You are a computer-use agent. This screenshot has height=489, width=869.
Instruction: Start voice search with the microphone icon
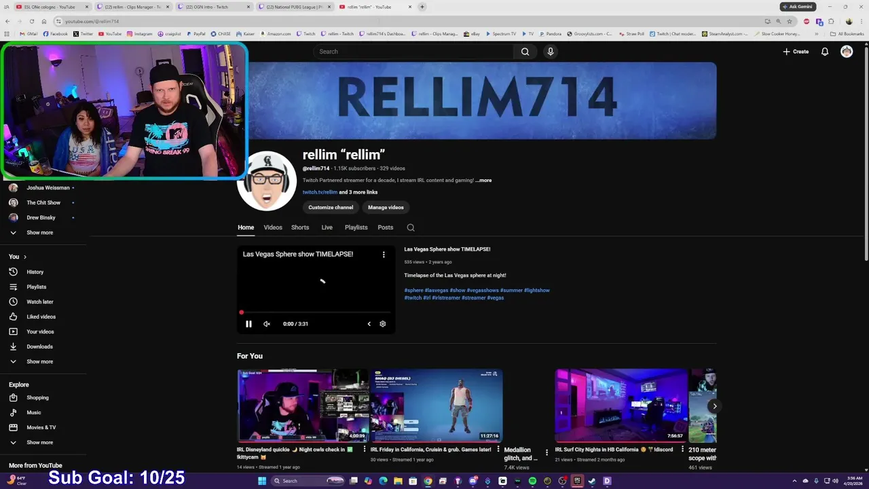[551, 52]
